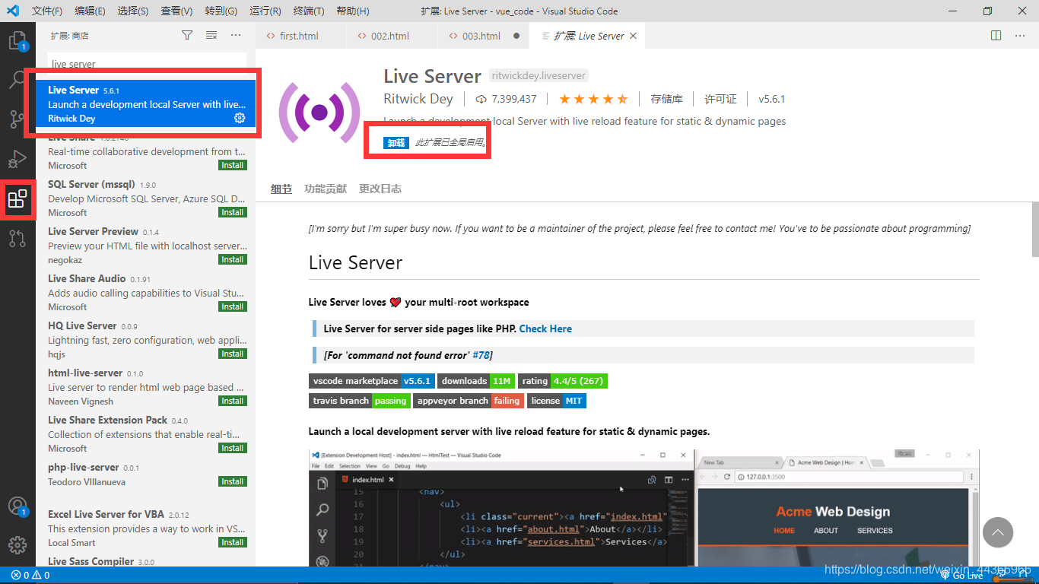Click the scroll-to-top round arrow button
Image resolution: width=1039 pixels, height=584 pixels.
coord(998,532)
